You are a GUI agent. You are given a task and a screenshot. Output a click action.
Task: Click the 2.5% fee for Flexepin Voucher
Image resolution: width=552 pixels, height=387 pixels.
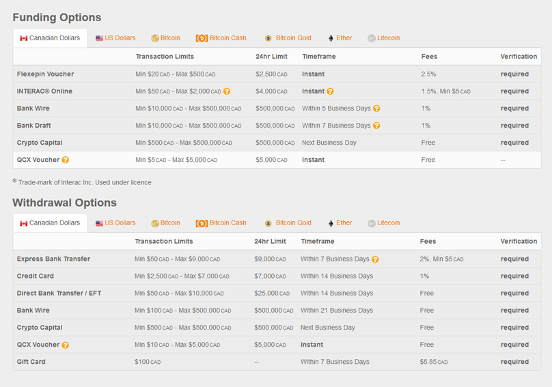[428, 74]
